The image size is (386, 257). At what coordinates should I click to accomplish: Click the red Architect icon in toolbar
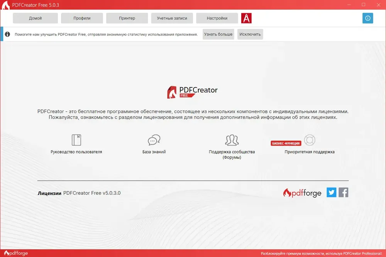click(x=246, y=18)
